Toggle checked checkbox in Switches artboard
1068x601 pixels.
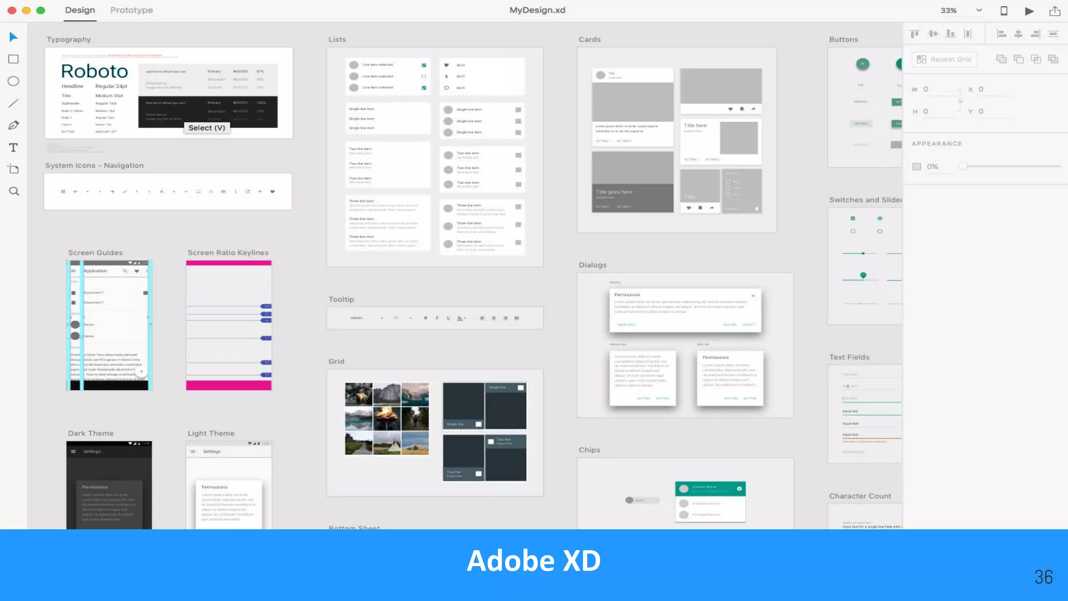[x=853, y=218]
